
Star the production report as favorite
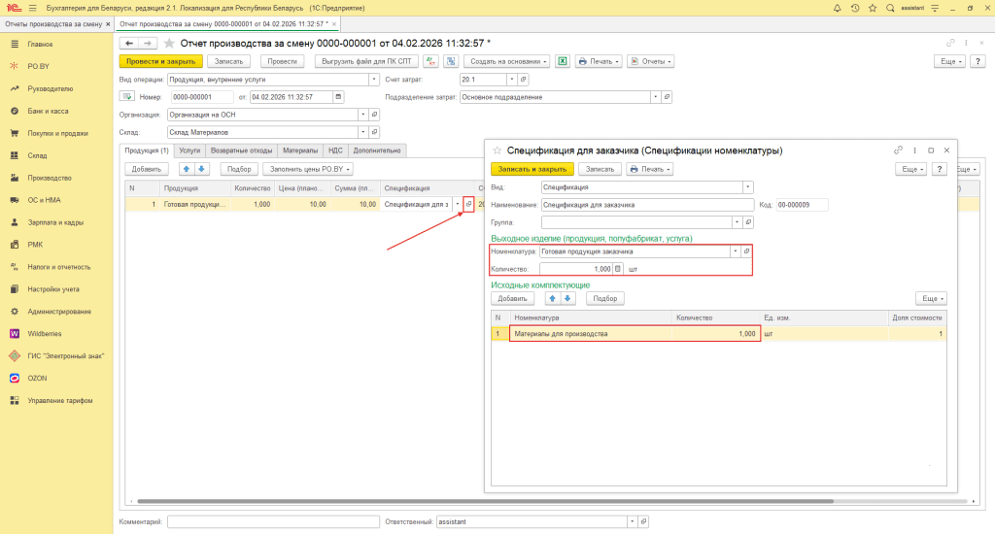[170, 43]
